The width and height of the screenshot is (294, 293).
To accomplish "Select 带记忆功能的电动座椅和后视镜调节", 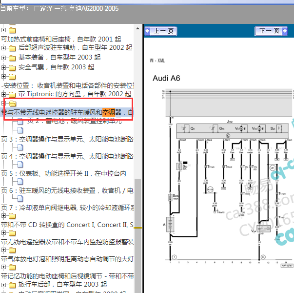I will tap(67, 276).
